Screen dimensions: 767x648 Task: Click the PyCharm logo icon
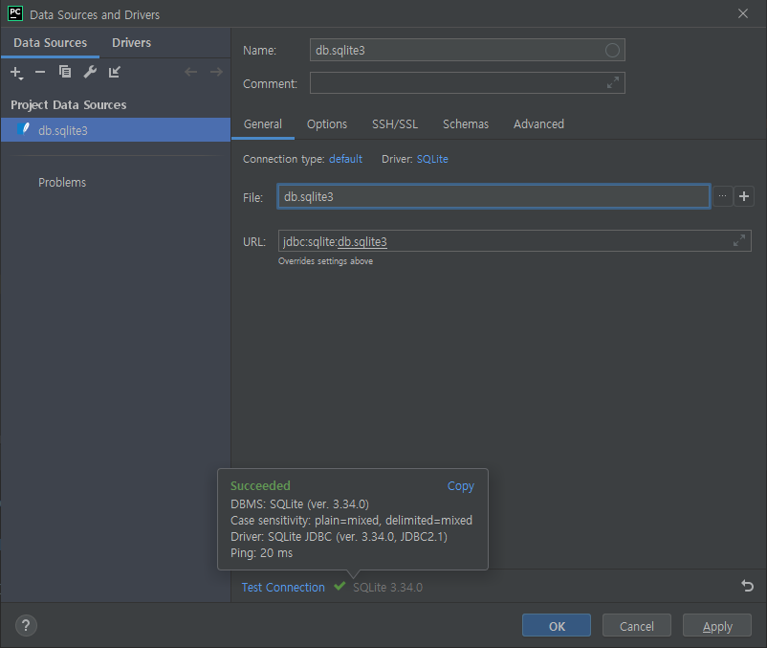[x=15, y=13]
